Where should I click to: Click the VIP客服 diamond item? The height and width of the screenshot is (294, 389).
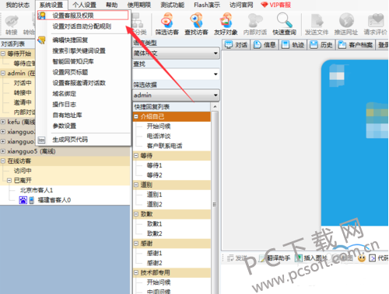(276, 5)
